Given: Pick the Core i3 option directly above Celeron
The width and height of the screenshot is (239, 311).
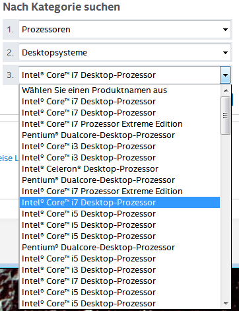Looking at the screenshot, I should (x=119, y=158).
